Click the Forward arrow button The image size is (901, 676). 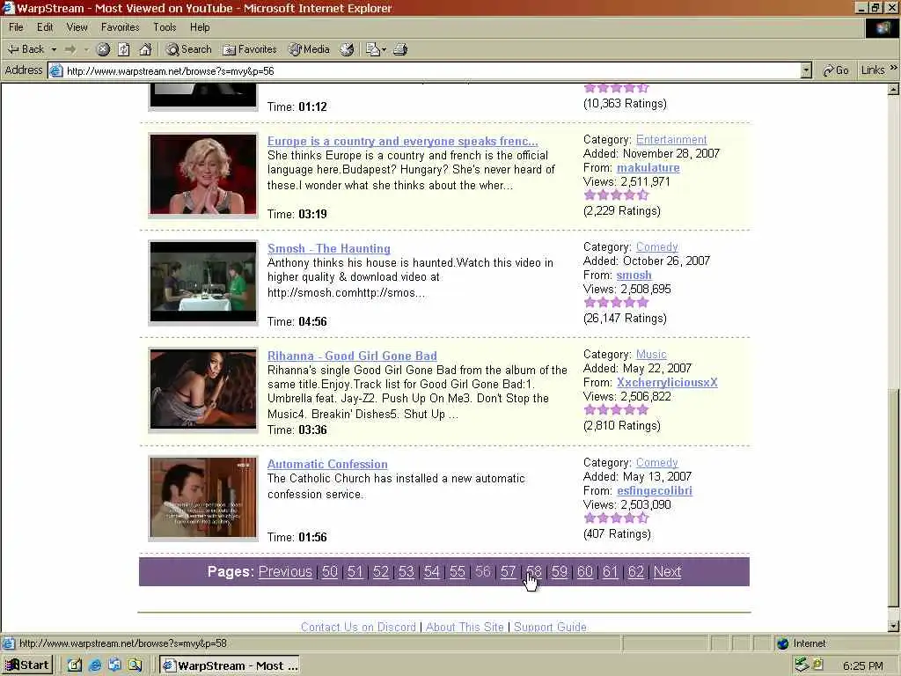click(70, 49)
